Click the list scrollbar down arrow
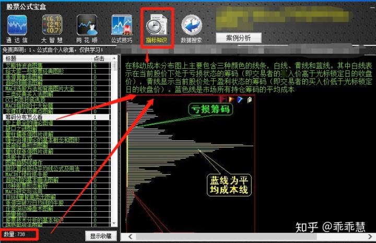This screenshot has height=243, width=376. 114,223
